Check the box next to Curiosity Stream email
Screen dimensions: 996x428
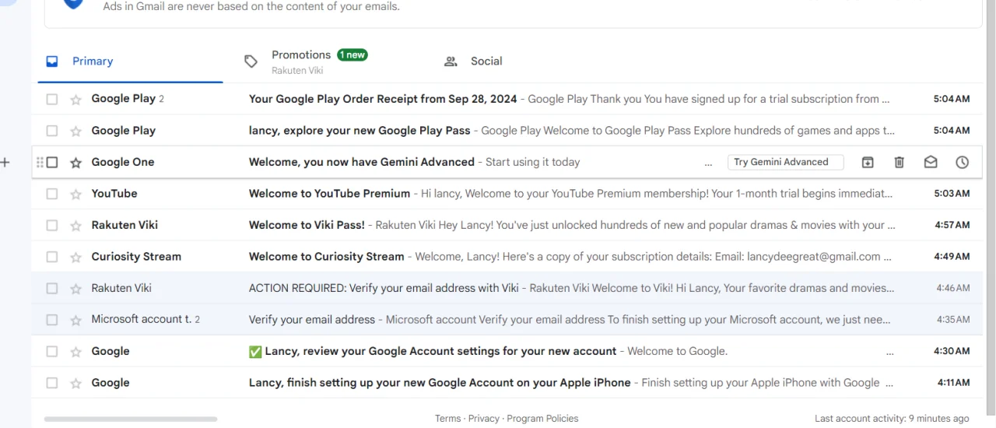[52, 257]
